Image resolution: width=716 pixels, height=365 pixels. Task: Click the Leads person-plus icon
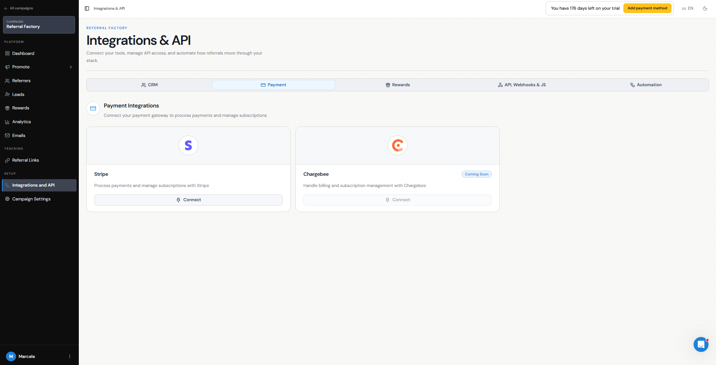[7, 94]
